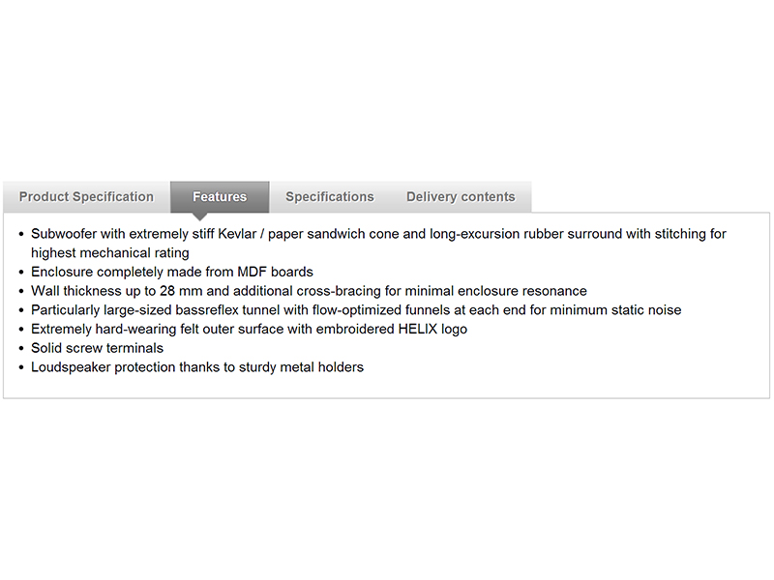Open the Product Specification tab
The image size is (774, 580).
[86, 197]
